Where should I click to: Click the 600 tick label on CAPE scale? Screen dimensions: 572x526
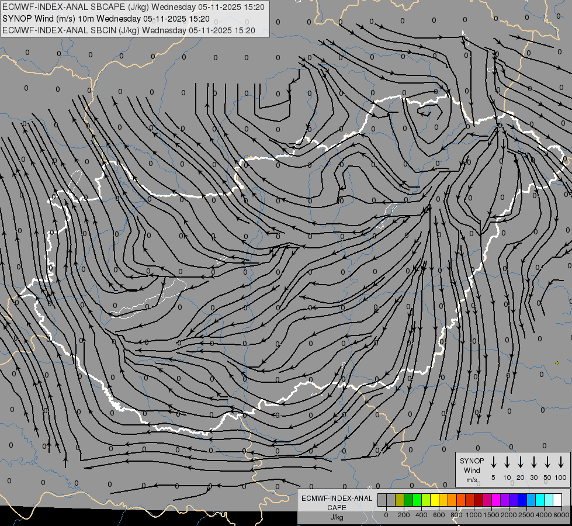tap(439, 515)
